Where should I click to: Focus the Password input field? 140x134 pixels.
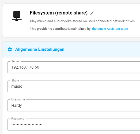tap(74, 125)
